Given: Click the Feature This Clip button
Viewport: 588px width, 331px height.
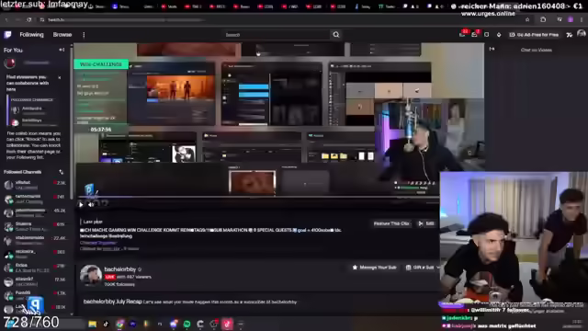Looking at the screenshot, I should (391, 223).
